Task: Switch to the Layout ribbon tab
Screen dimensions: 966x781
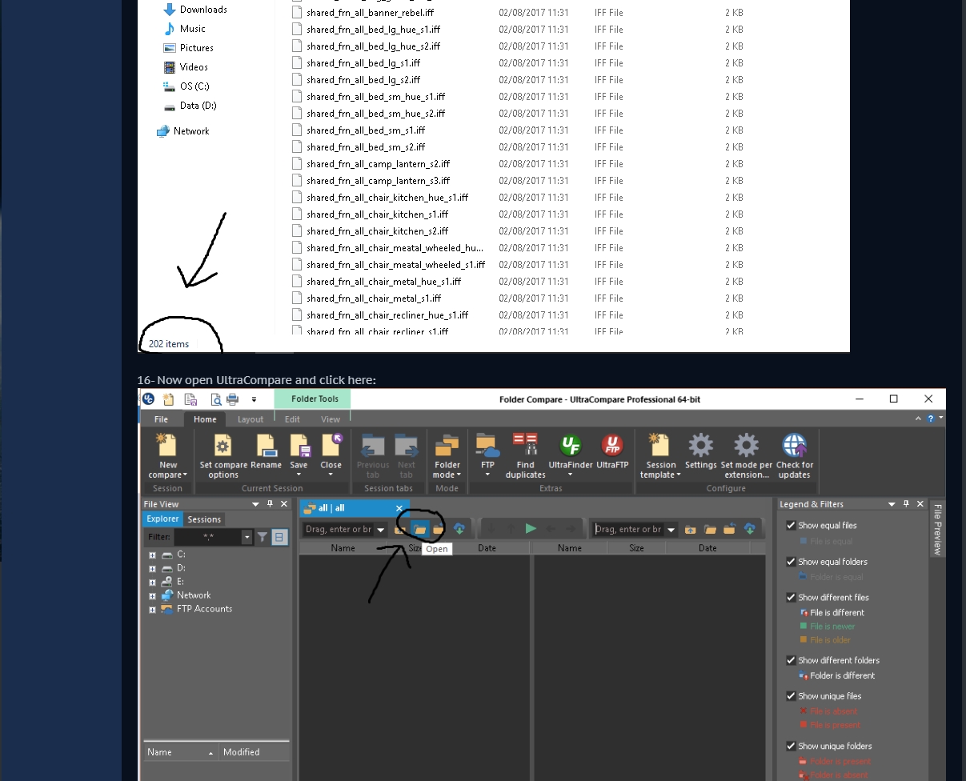Action: [251, 419]
